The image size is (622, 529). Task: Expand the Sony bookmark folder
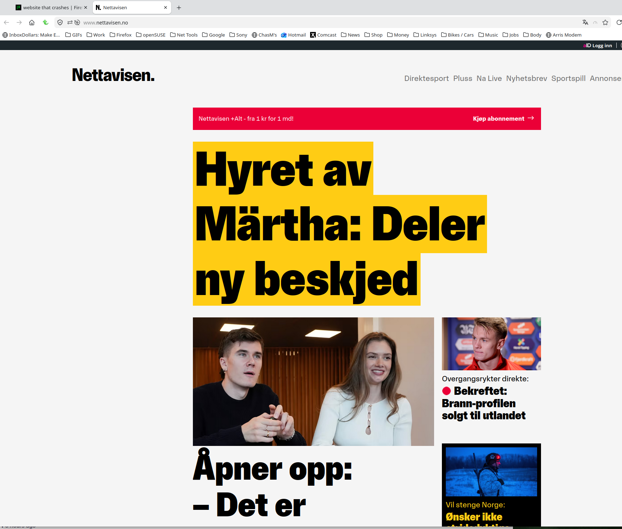tap(238, 35)
